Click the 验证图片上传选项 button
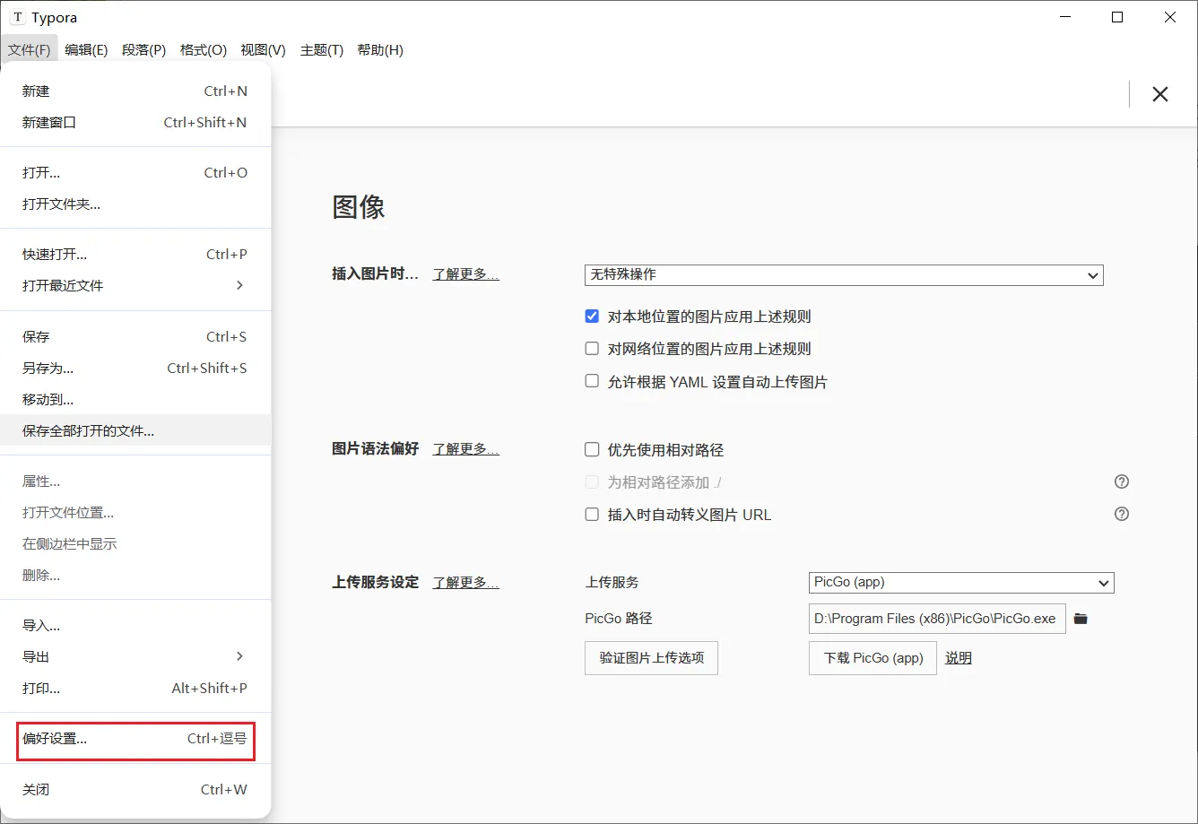The width and height of the screenshot is (1198, 824). 651,657
